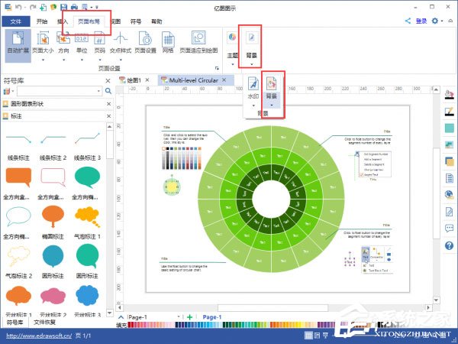Switch to the 符号 ribbon tab
Viewport: 458px width, 344px height.
pos(136,21)
